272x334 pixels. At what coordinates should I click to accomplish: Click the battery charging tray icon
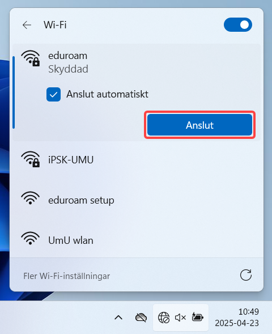(x=197, y=317)
